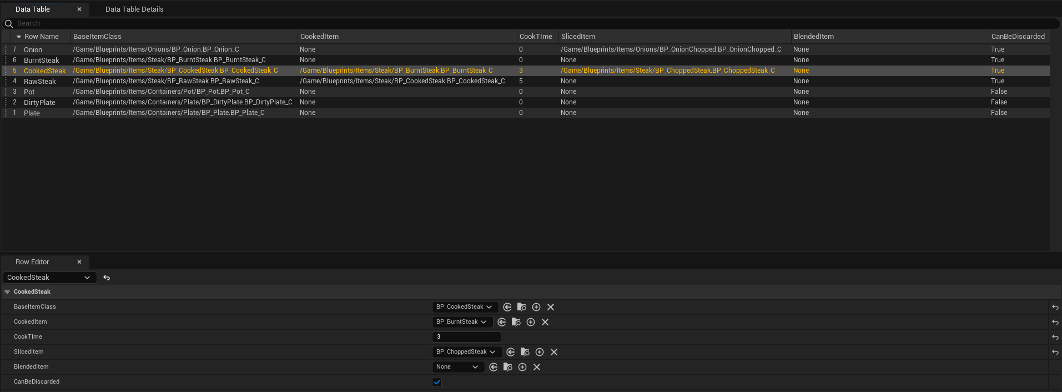
Task: Switch to the Data Table Details tab
Action: click(x=134, y=9)
